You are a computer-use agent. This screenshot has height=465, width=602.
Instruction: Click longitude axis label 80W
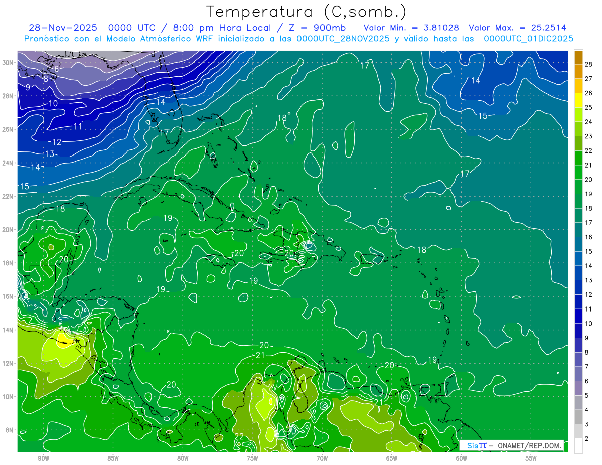(x=183, y=458)
